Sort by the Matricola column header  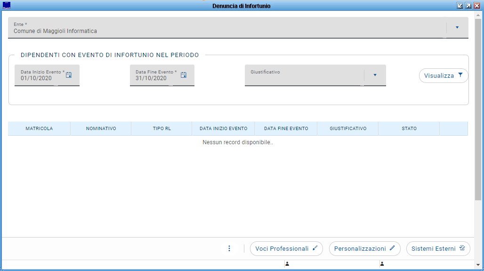(x=39, y=129)
